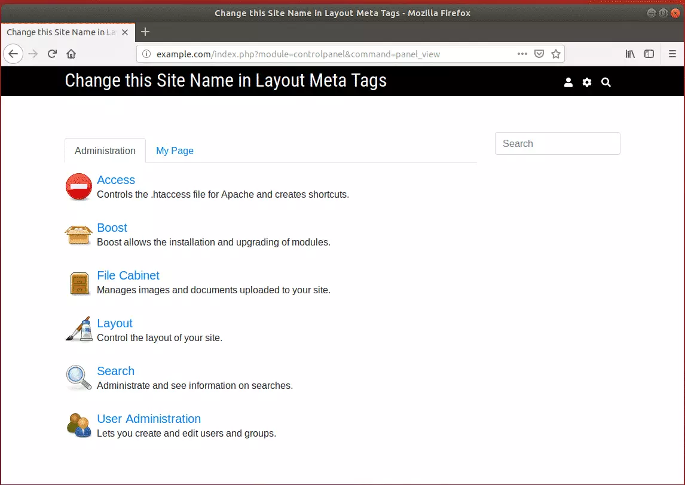Open the Firefox hamburger menu
The height and width of the screenshot is (485, 685).
point(672,54)
